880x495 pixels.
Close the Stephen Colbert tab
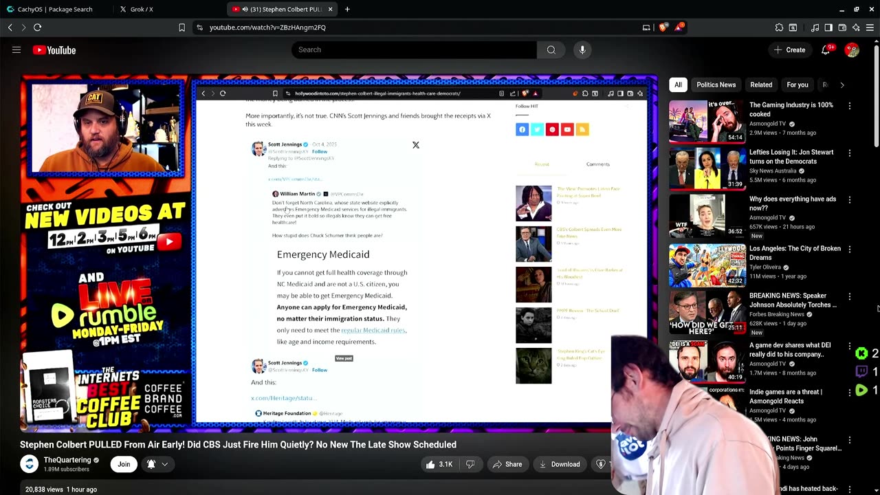pos(330,9)
